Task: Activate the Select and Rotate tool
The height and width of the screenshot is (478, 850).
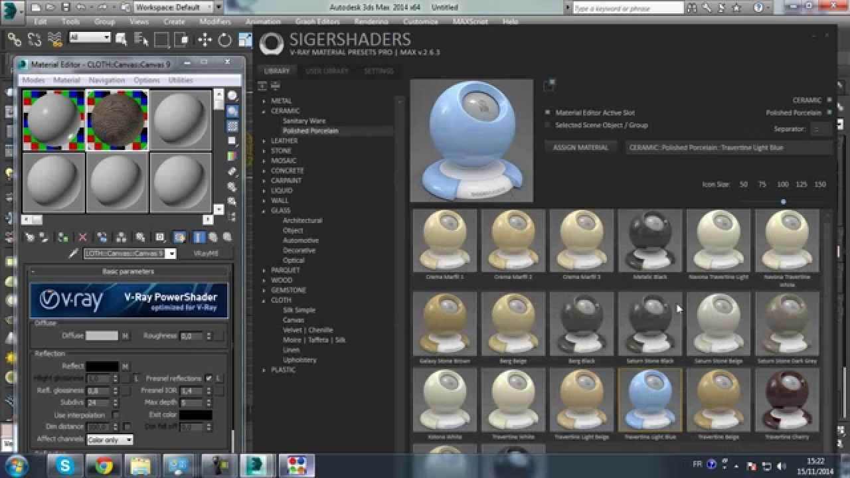Action: point(224,40)
